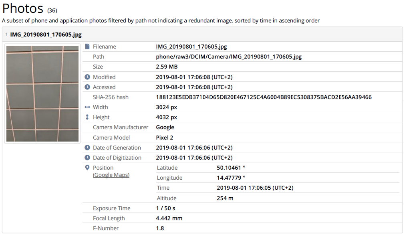Click the vertical arrow icon beside Height

click(x=87, y=117)
